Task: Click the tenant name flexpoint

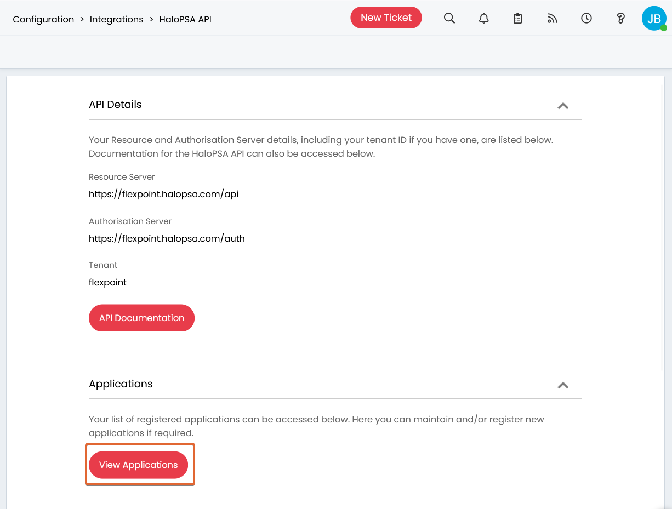Action: (x=107, y=282)
